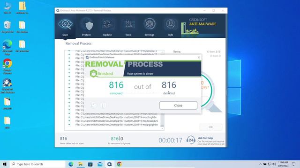Open the Settings gear section
This screenshot has width=300, height=168.
(x=150, y=27)
